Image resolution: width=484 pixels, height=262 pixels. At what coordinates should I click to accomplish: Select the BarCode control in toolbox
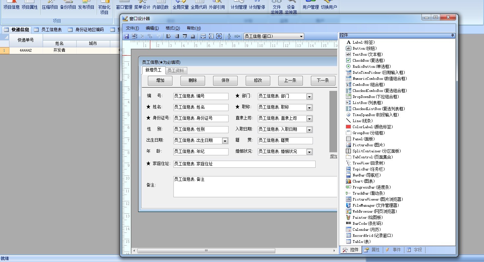click(x=367, y=223)
